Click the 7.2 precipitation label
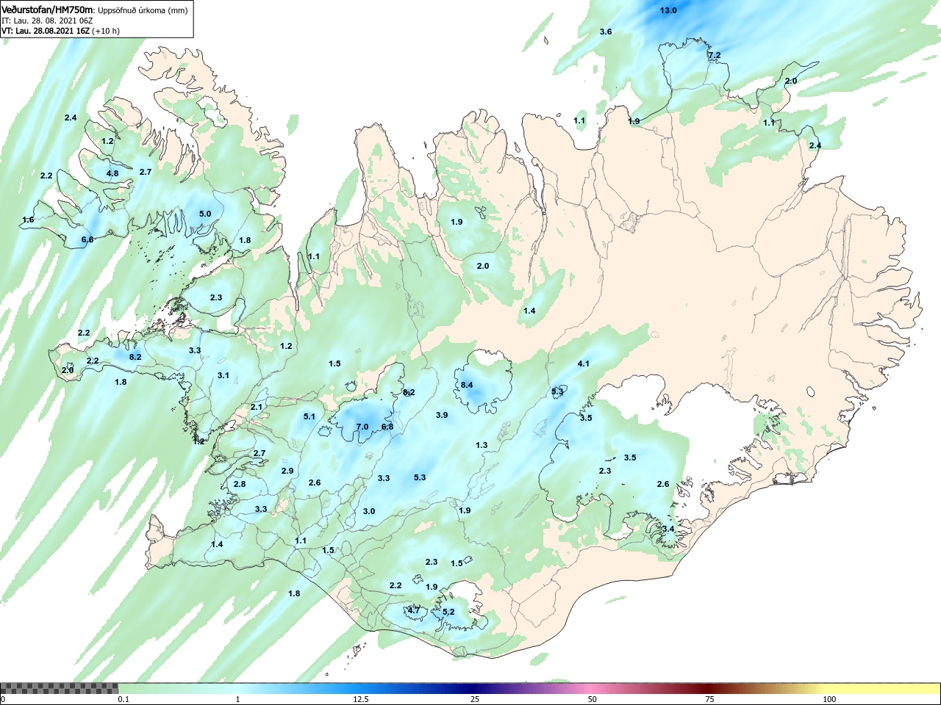The image size is (941, 705). click(714, 56)
